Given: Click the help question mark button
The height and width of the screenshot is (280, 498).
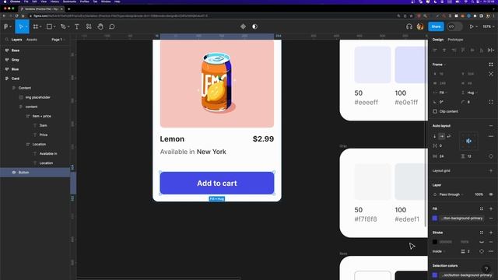Looking at the screenshot, I should click(486, 269).
